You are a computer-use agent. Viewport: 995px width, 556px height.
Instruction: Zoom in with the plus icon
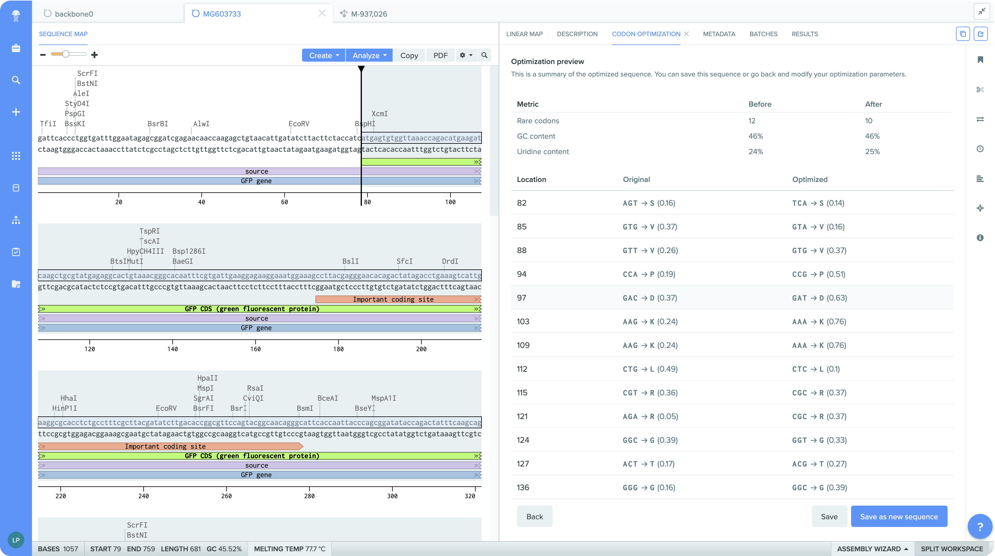click(94, 55)
